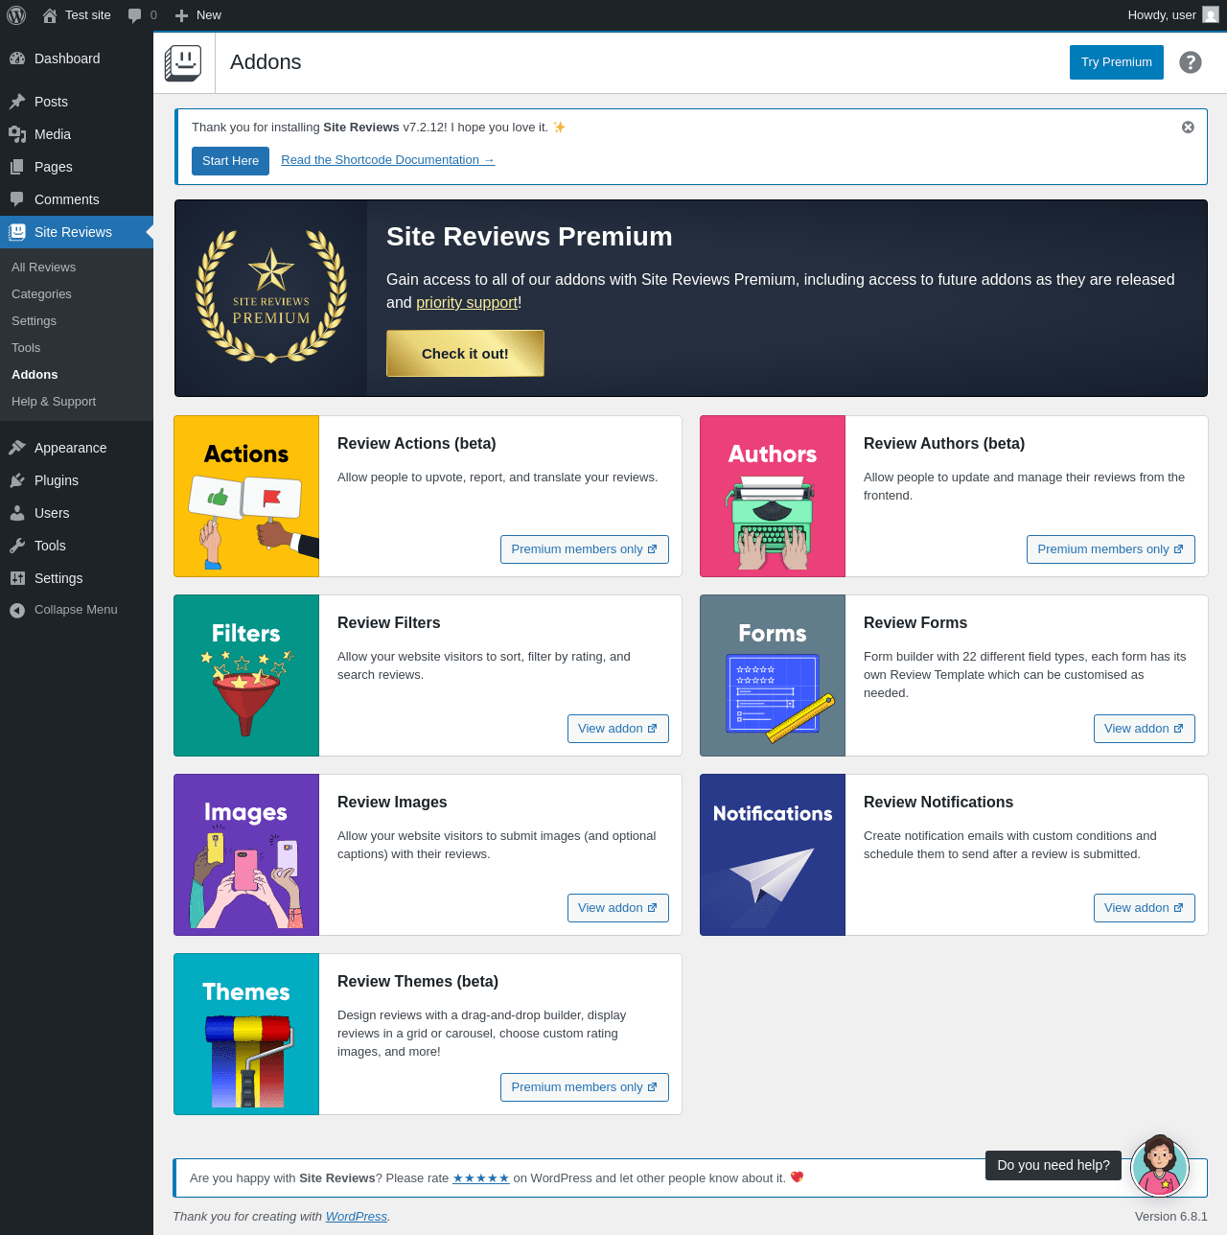Image resolution: width=1227 pixels, height=1235 pixels.
Task: Click the Forms blueprint thumbnail
Action: pyautogui.click(x=773, y=676)
